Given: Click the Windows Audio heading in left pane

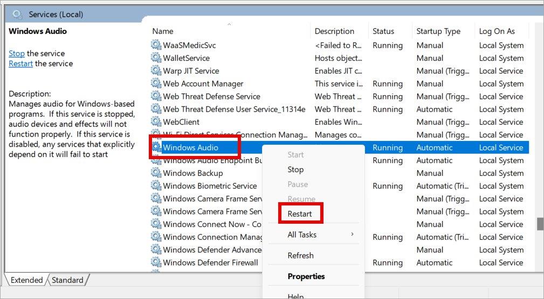Looking at the screenshot, I should (37, 31).
